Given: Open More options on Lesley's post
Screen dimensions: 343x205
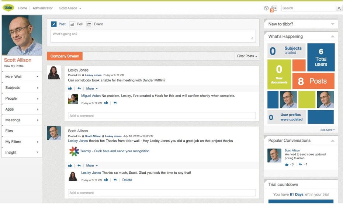Looking at the screenshot, I should coord(92,88).
